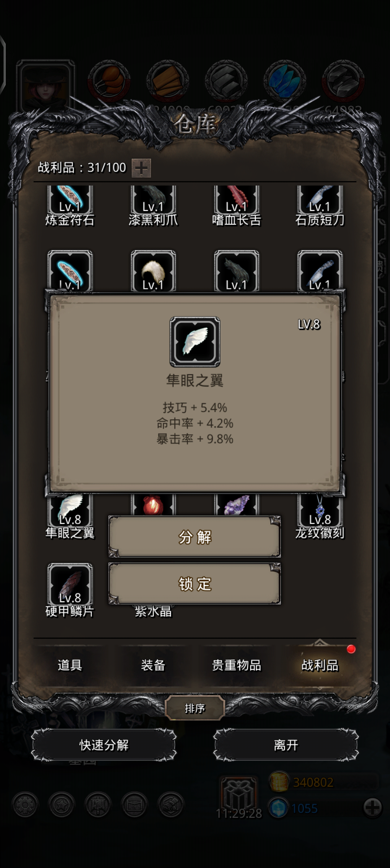
Task: Tap 离开 to leave the warehouse
Action: 286,745
